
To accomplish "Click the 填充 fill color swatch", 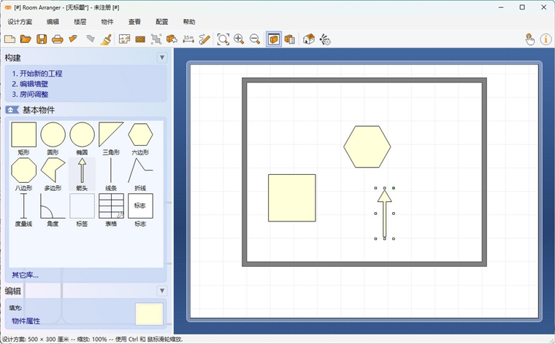I will (x=150, y=313).
